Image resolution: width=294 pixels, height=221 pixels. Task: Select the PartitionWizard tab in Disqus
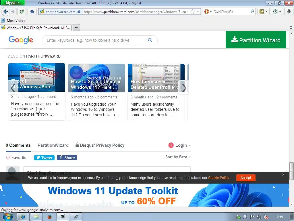[53, 145]
